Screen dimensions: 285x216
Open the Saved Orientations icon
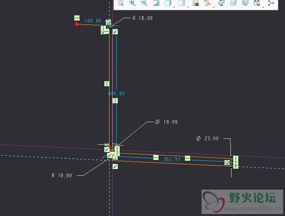click(x=181, y=3)
